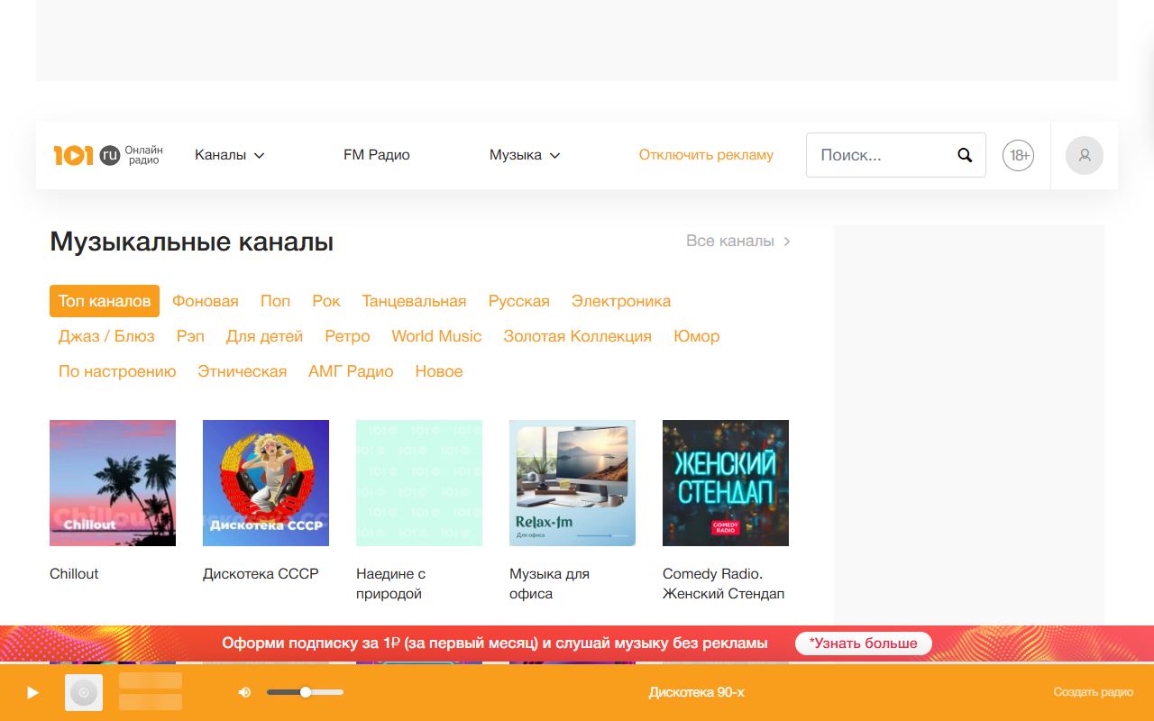
Task: Click the Создать радио link
Action: click(1093, 692)
